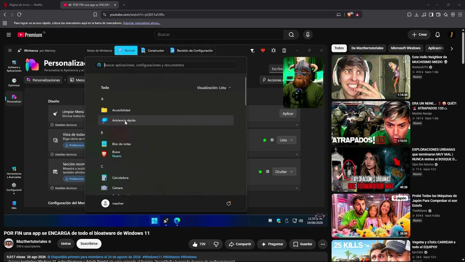
Task: Dislike the video with thumbs down
Action: 216,244
